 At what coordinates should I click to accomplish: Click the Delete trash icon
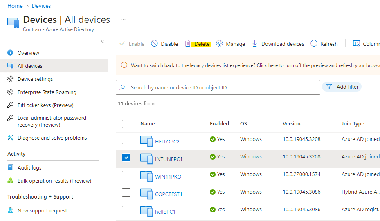188,44
